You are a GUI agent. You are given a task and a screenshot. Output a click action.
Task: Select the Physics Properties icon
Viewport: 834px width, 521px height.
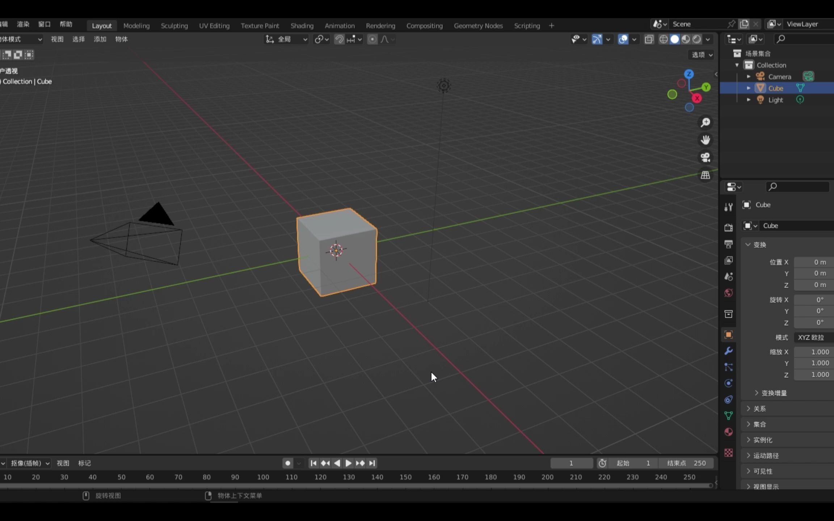click(729, 383)
